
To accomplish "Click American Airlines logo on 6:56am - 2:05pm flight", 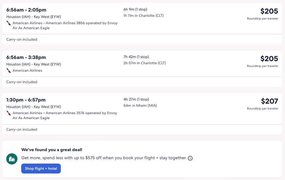I will click(x=9, y=23).
